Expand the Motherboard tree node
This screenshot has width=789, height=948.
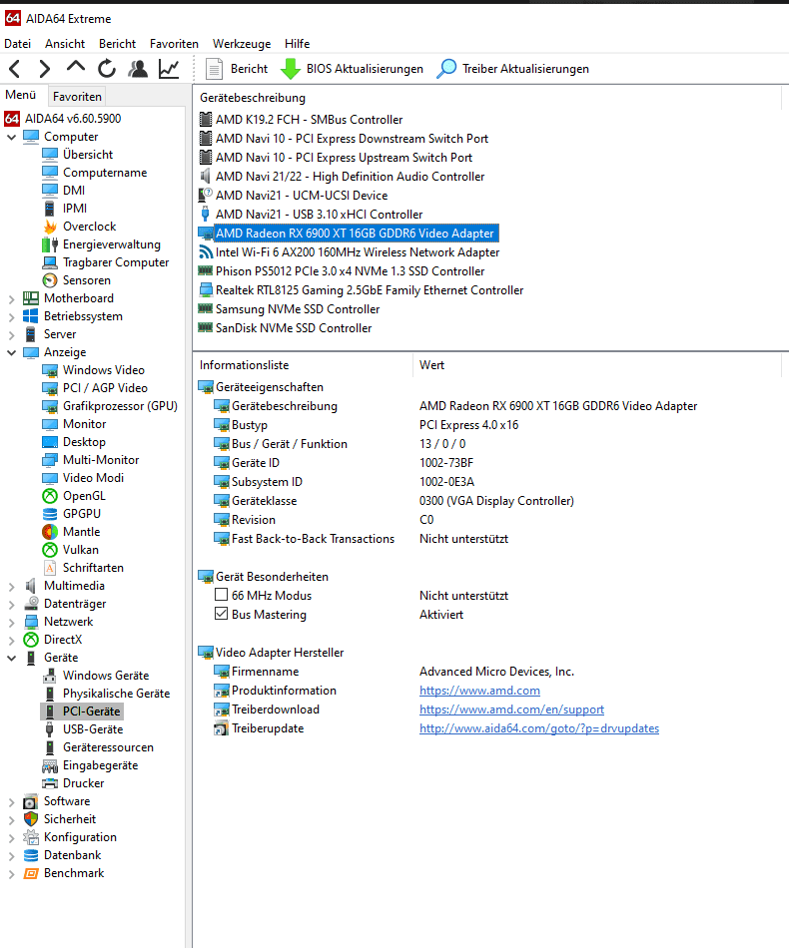pyautogui.click(x=12, y=298)
